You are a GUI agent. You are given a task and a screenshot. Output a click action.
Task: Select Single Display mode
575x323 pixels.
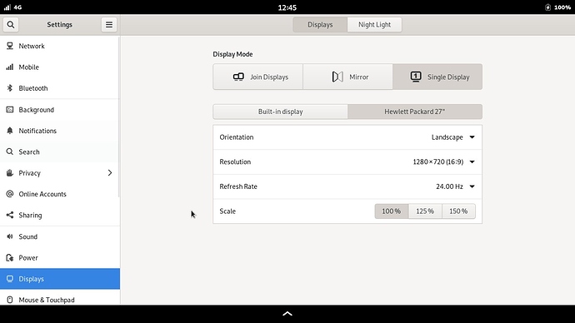[x=437, y=77]
